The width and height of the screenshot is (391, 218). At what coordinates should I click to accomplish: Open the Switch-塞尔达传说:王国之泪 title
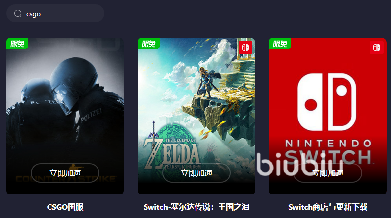click(x=196, y=207)
